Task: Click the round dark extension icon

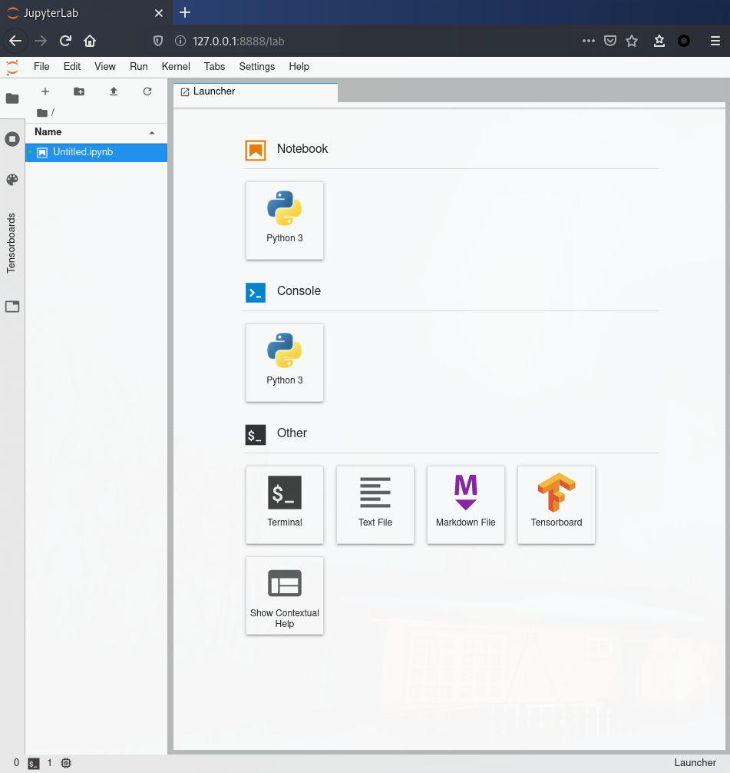Action: 684,41
